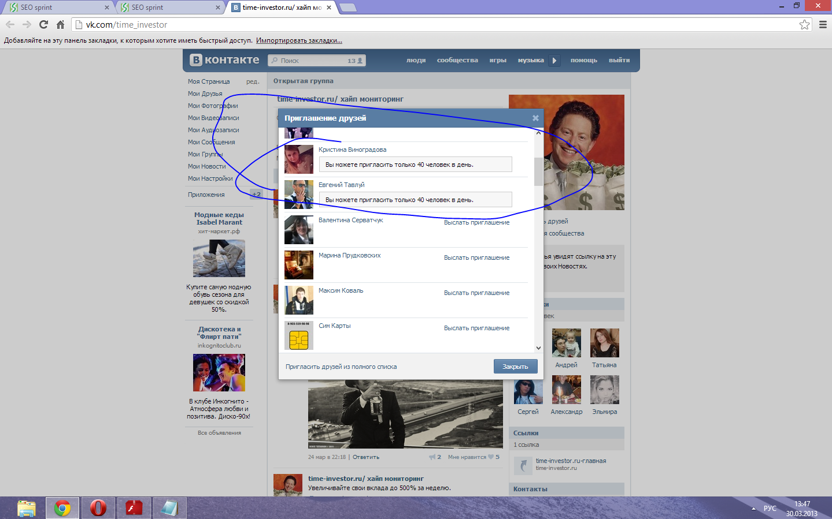Viewport: 832px width, 519px height.
Task: Open Мои Друзья in sidebar
Action: (x=205, y=94)
